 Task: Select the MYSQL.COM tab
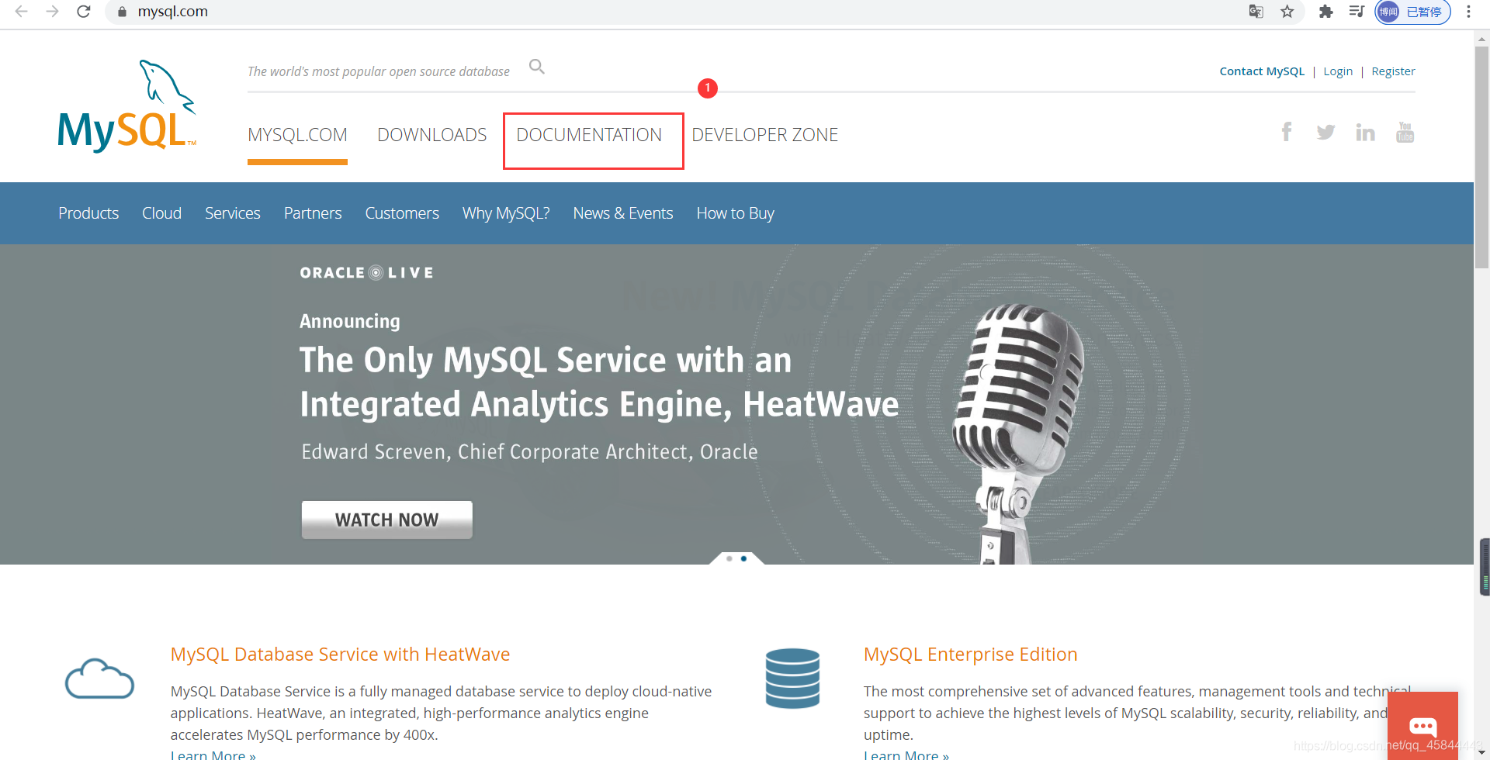[297, 135]
